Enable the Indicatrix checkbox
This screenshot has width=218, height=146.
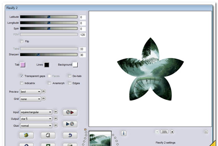pos(21,83)
